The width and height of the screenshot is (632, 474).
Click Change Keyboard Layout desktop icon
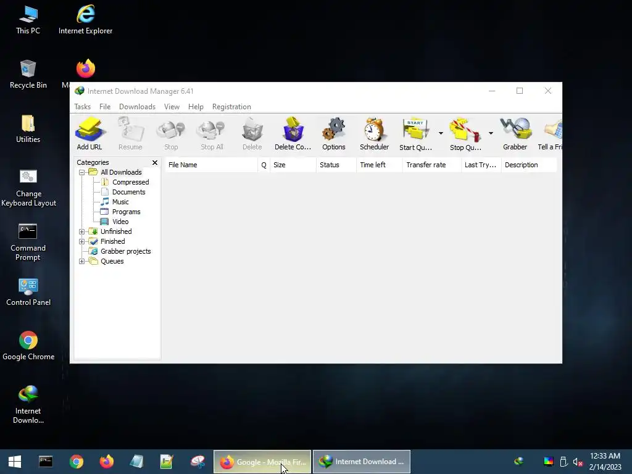point(28,188)
